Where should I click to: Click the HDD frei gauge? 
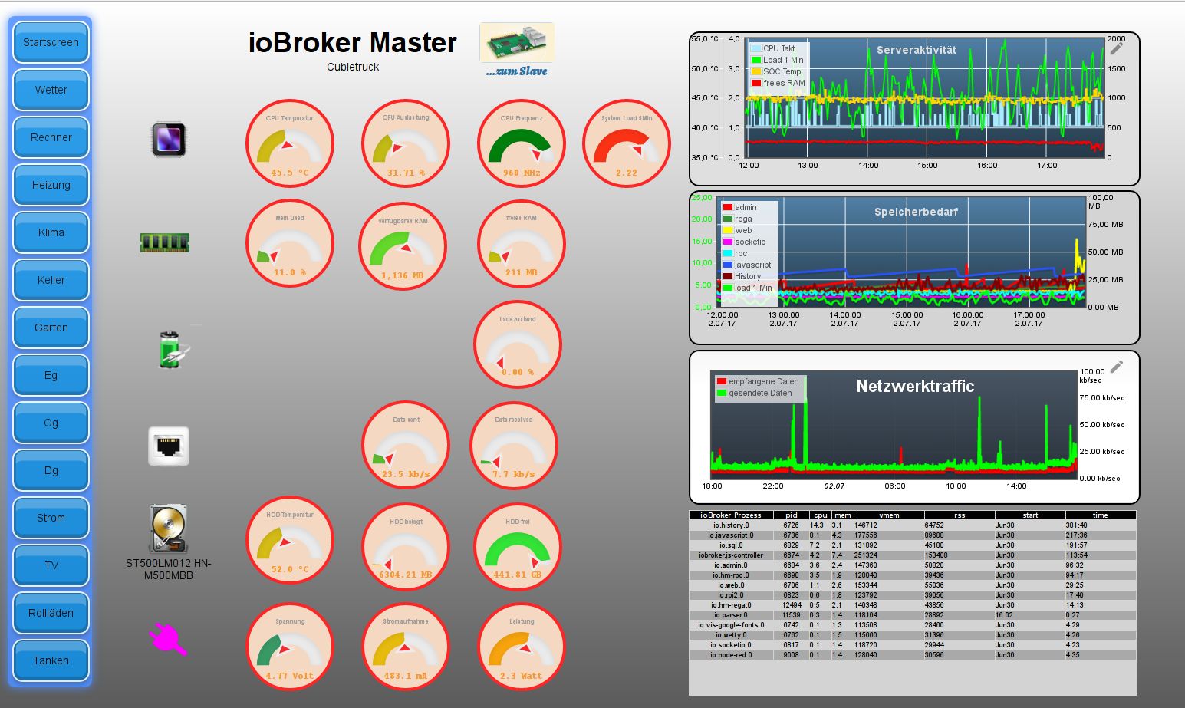coord(518,547)
